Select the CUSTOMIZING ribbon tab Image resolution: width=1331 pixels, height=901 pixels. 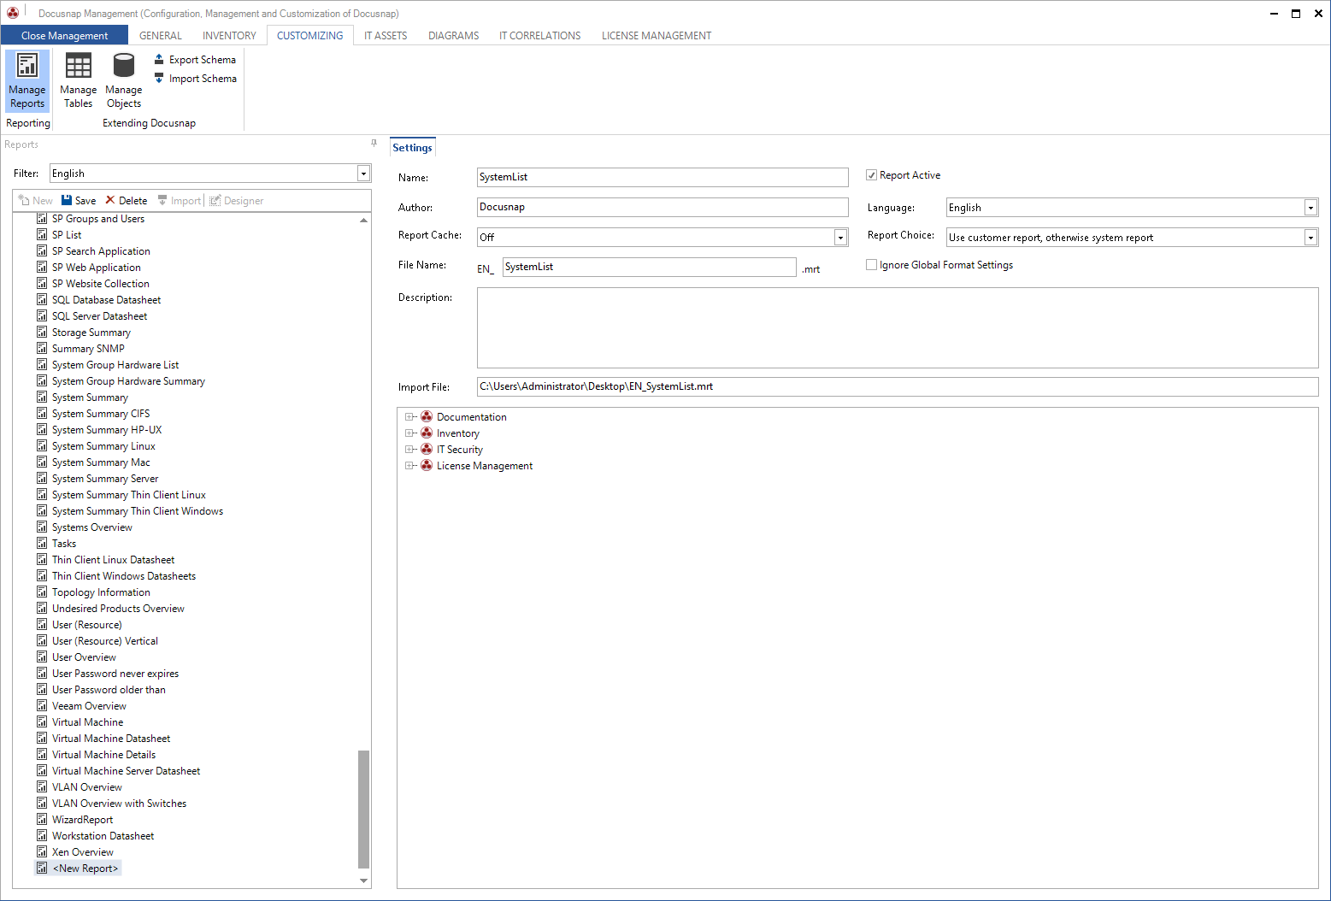[309, 35]
